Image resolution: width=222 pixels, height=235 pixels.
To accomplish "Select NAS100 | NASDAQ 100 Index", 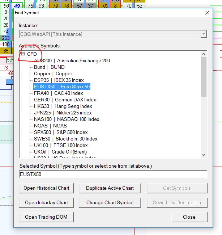I will point(67,119).
